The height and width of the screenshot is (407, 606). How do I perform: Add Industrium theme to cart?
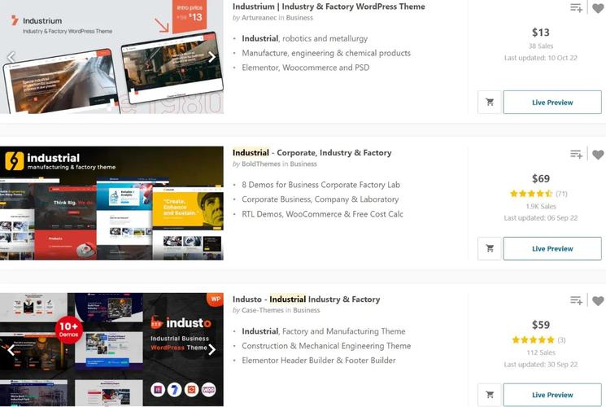[490, 103]
